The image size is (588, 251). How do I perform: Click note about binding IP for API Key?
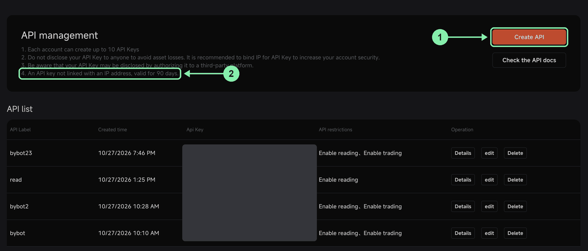[x=200, y=58]
